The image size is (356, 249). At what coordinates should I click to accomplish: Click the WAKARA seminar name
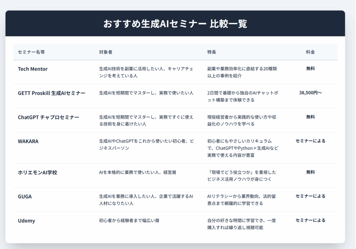(27, 141)
